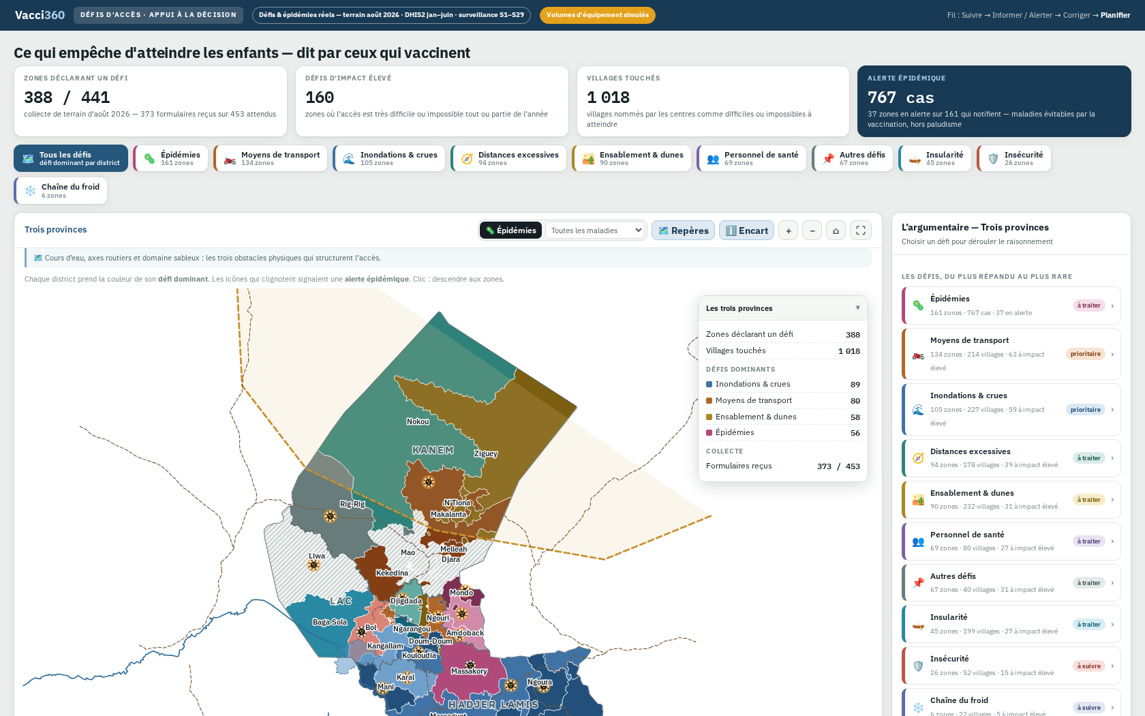Expand the Distances excessives card chevron
Viewport: 1145px width, 716px height.
(x=1112, y=458)
